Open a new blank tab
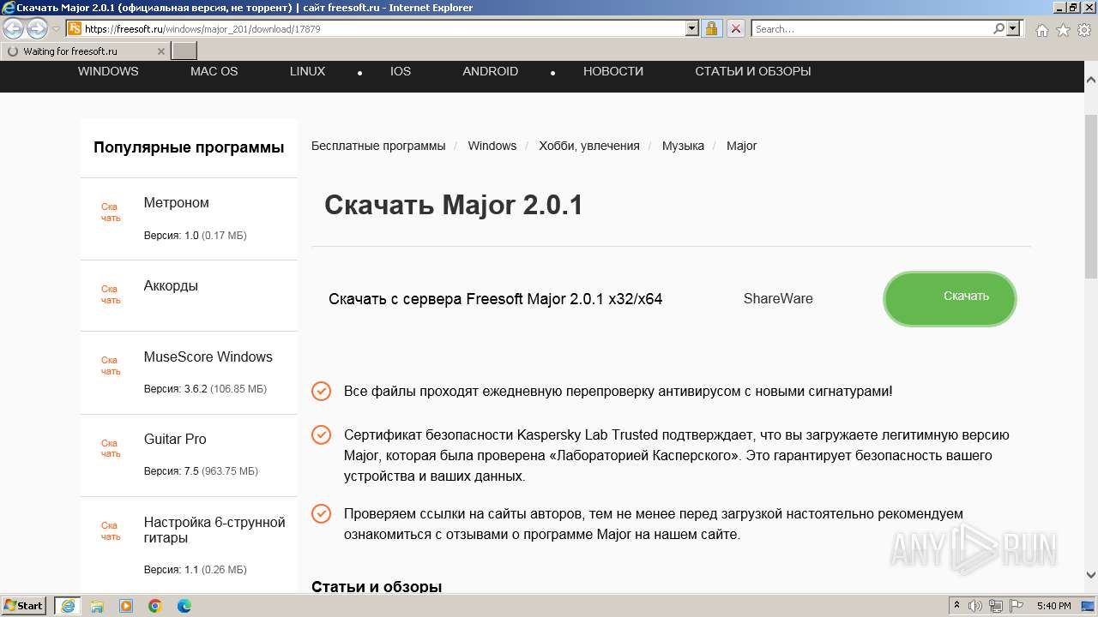 184,51
